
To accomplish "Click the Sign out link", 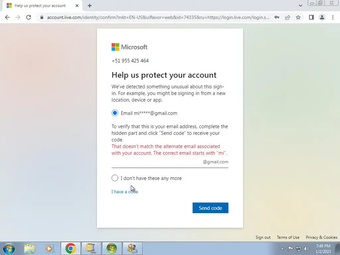I will [263, 237].
